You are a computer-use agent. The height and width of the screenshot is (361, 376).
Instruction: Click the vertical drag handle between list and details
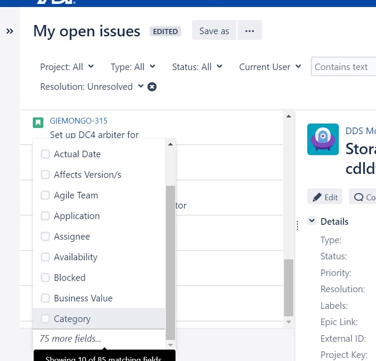point(297,225)
